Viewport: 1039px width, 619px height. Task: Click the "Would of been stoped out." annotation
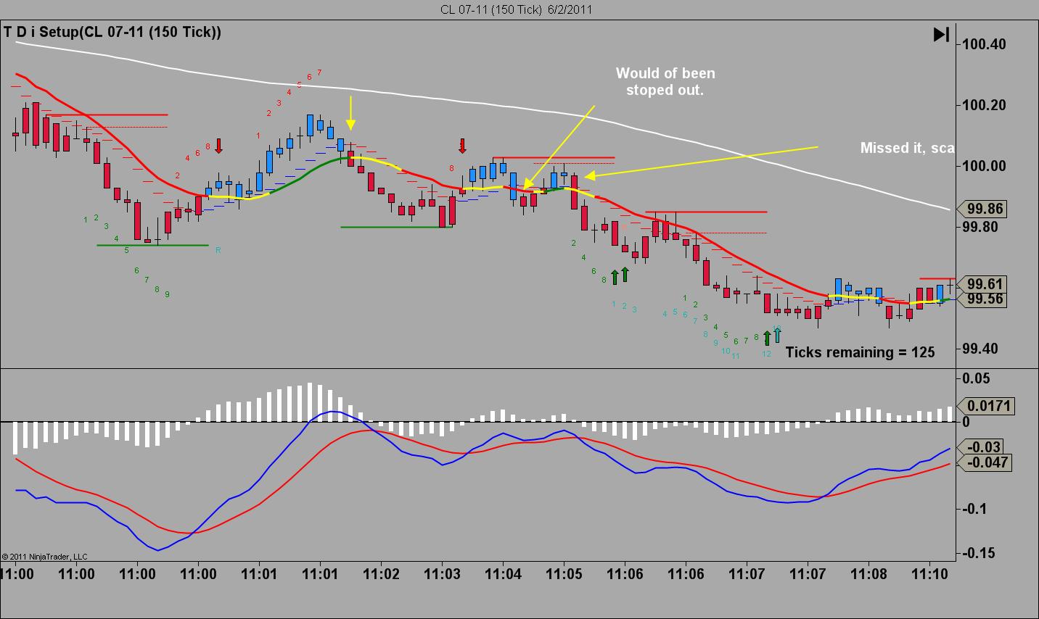(665, 82)
